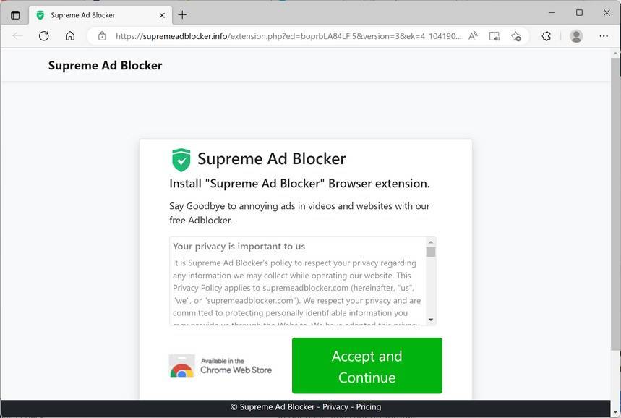Viewport: 621px width, 418px height.
Task: Add this page to favorites
Action: (515, 36)
